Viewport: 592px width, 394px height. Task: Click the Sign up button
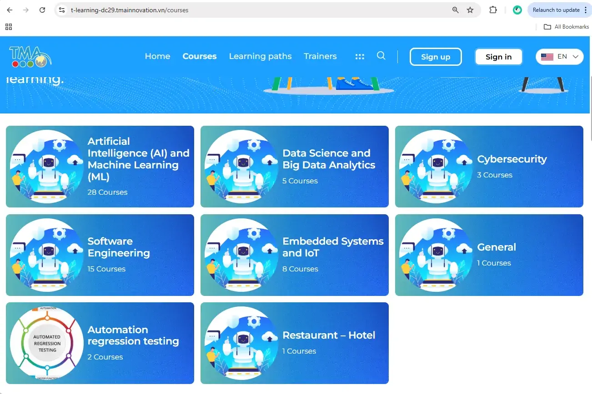coord(436,57)
